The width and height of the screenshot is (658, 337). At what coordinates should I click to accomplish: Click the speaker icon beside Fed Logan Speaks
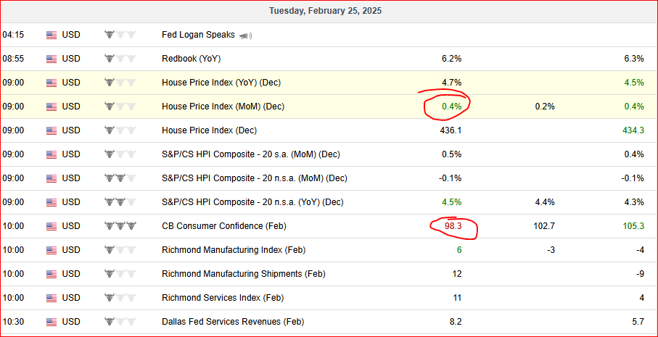pyautogui.click(x=245, y=36)
